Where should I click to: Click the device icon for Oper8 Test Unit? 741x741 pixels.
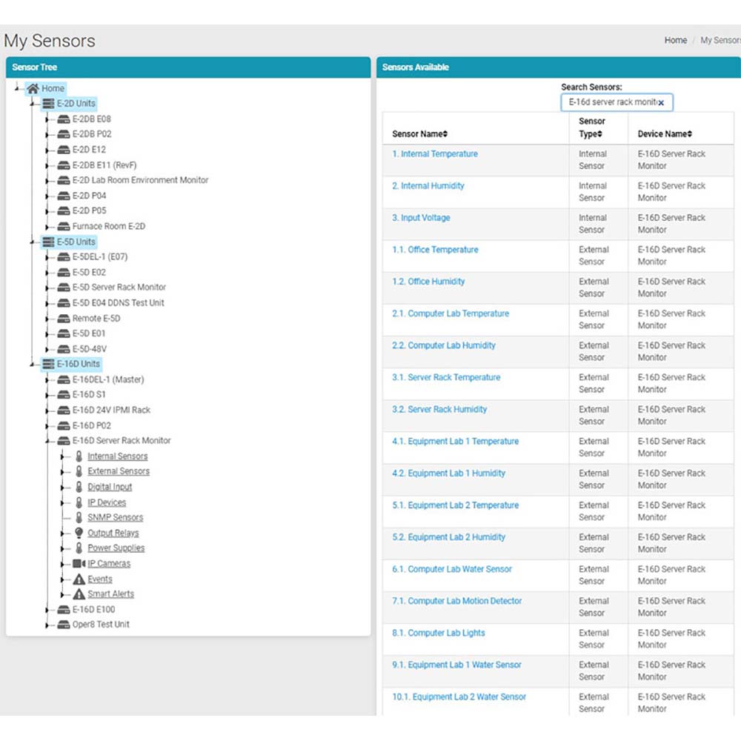tap(63, 625)
